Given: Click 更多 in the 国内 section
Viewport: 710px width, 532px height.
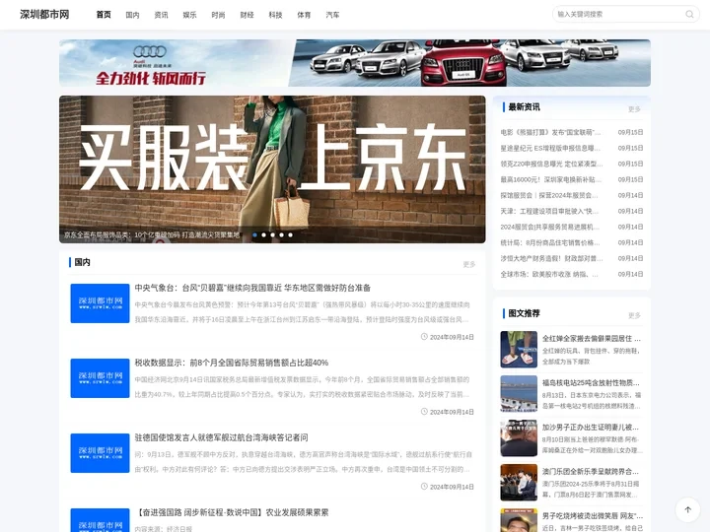Looking at the screenshot, I should pos(469,264).
